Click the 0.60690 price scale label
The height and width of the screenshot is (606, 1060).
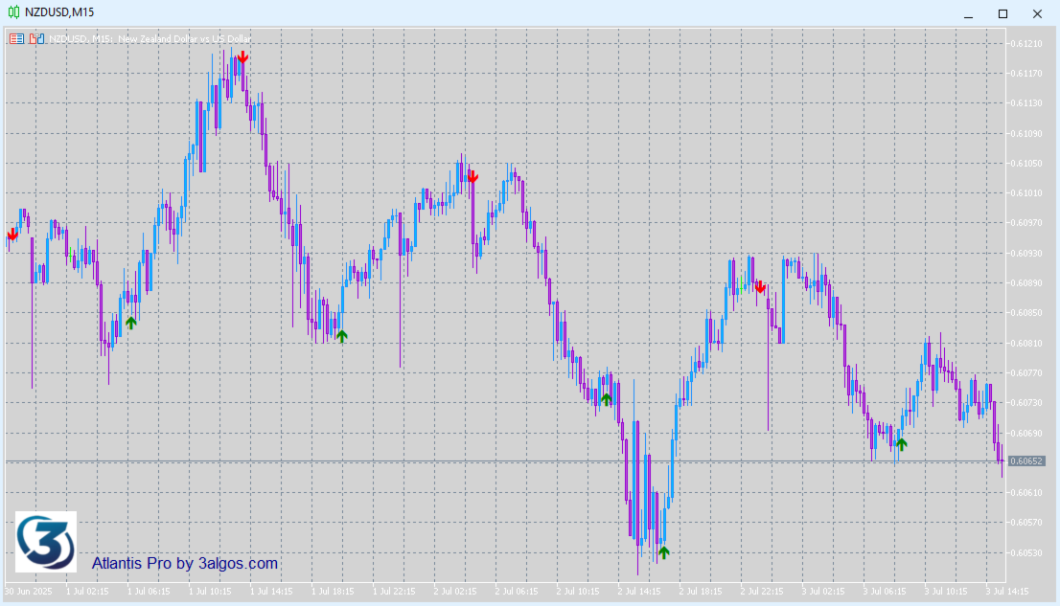pos(1026,433)
